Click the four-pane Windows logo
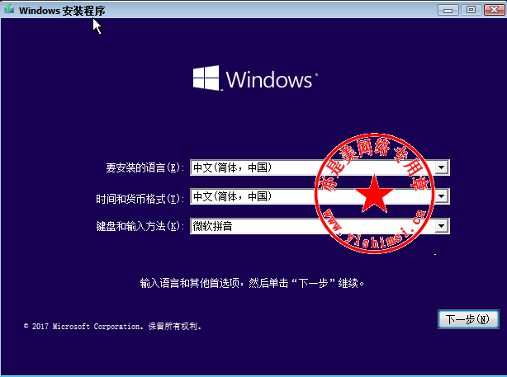This screenshot has height=377, width=507. coord(206,78)
